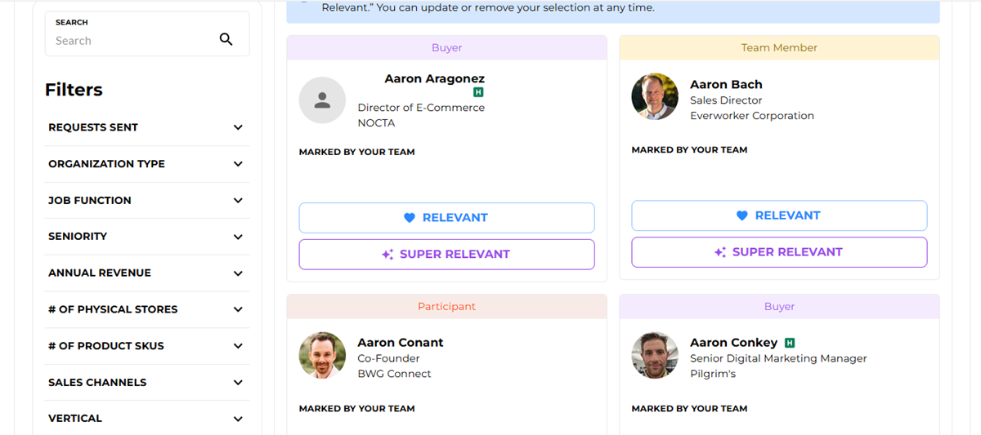The width and height of the screenshot is (981, 435).
Task: Expand the # of Physical Stores filter
Action: click(238, 309)
